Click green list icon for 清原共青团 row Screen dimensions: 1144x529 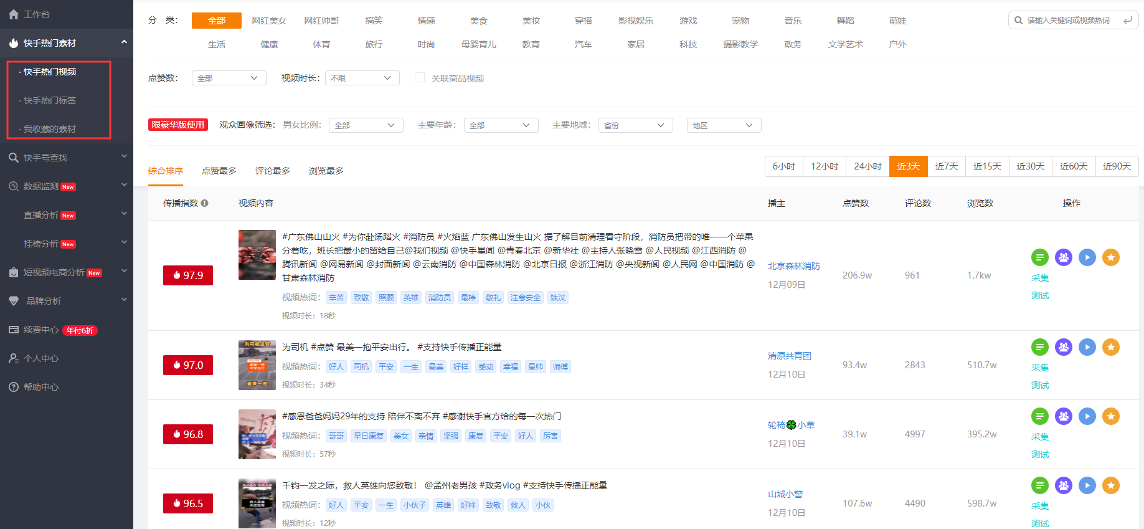[1039, 347]
